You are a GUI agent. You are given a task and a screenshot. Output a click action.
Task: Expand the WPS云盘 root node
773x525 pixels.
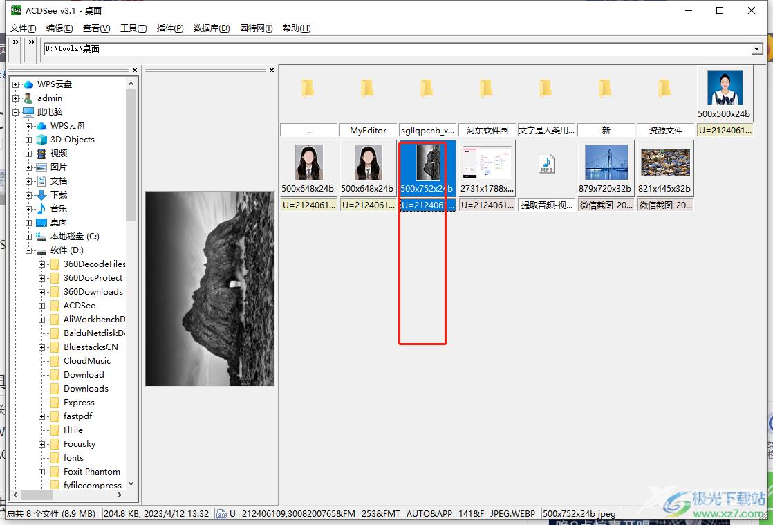pyautogui.click(x=15, y=84)
